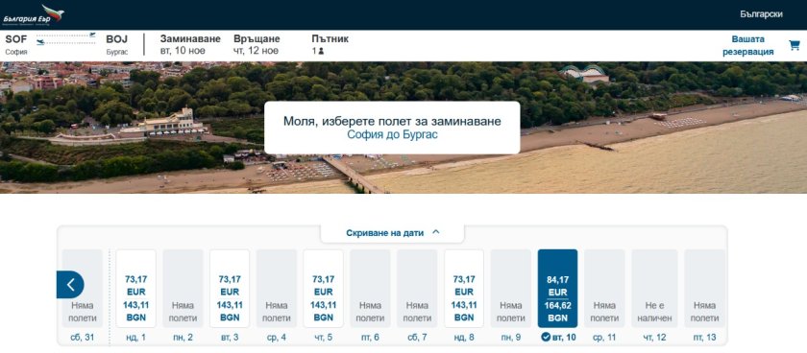Select the чт, 5 fare card
The image size is (807, 353).
click(x=323, y=289)
